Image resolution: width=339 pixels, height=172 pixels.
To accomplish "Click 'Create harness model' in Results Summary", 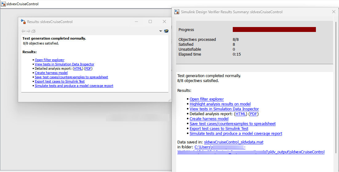I will click(209, 119).
